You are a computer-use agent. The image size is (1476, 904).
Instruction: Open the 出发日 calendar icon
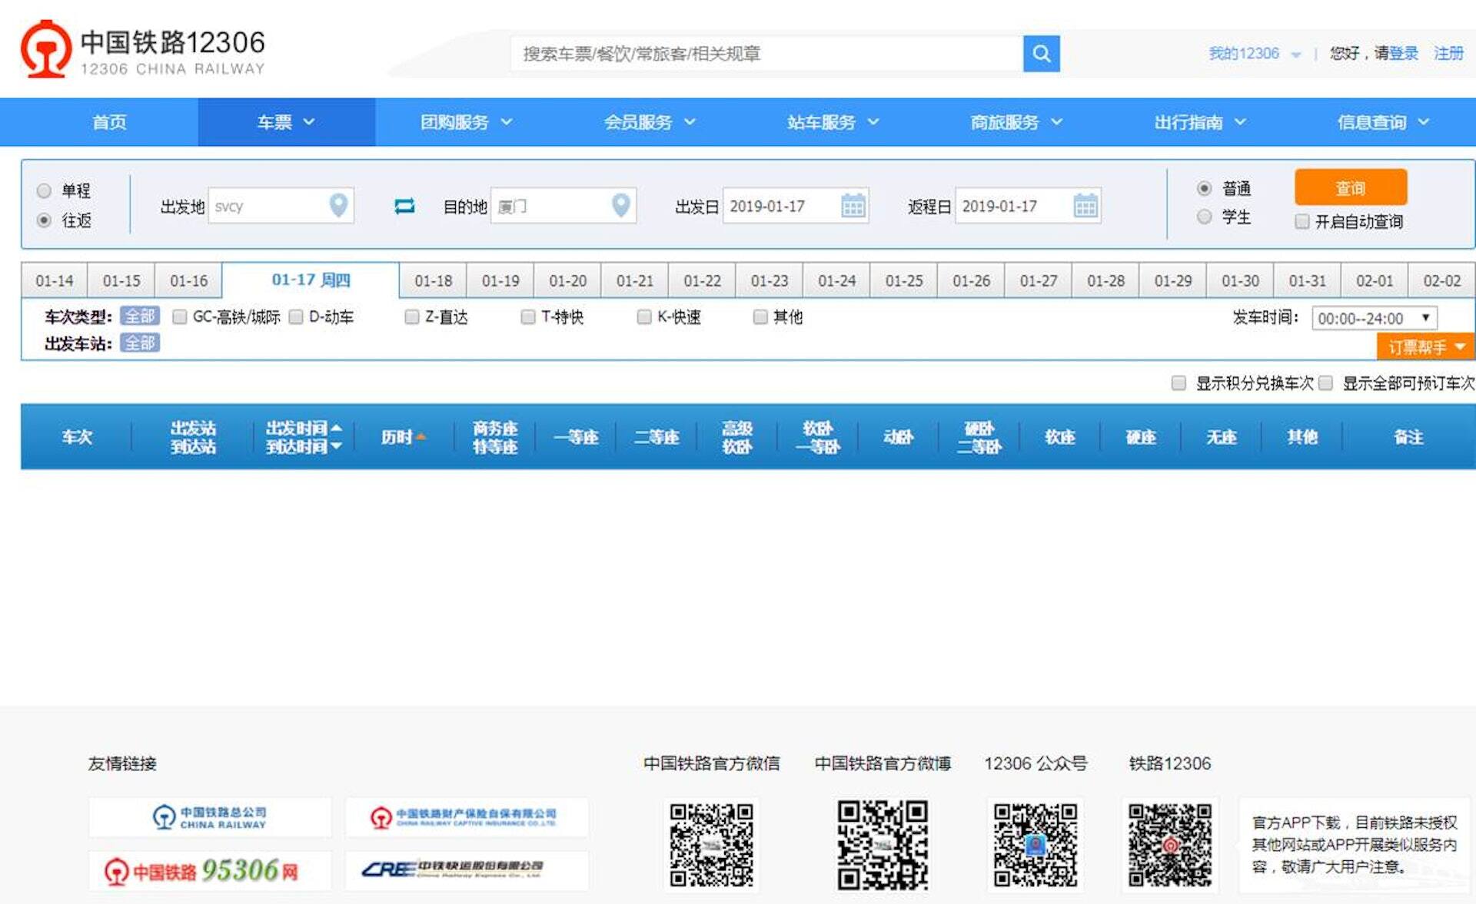tap(853, 205)
